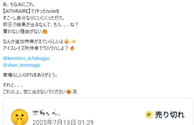Click the yellow P coin icon
The image size is (194, 125).
pyautogui.click(x=149, y=115)
